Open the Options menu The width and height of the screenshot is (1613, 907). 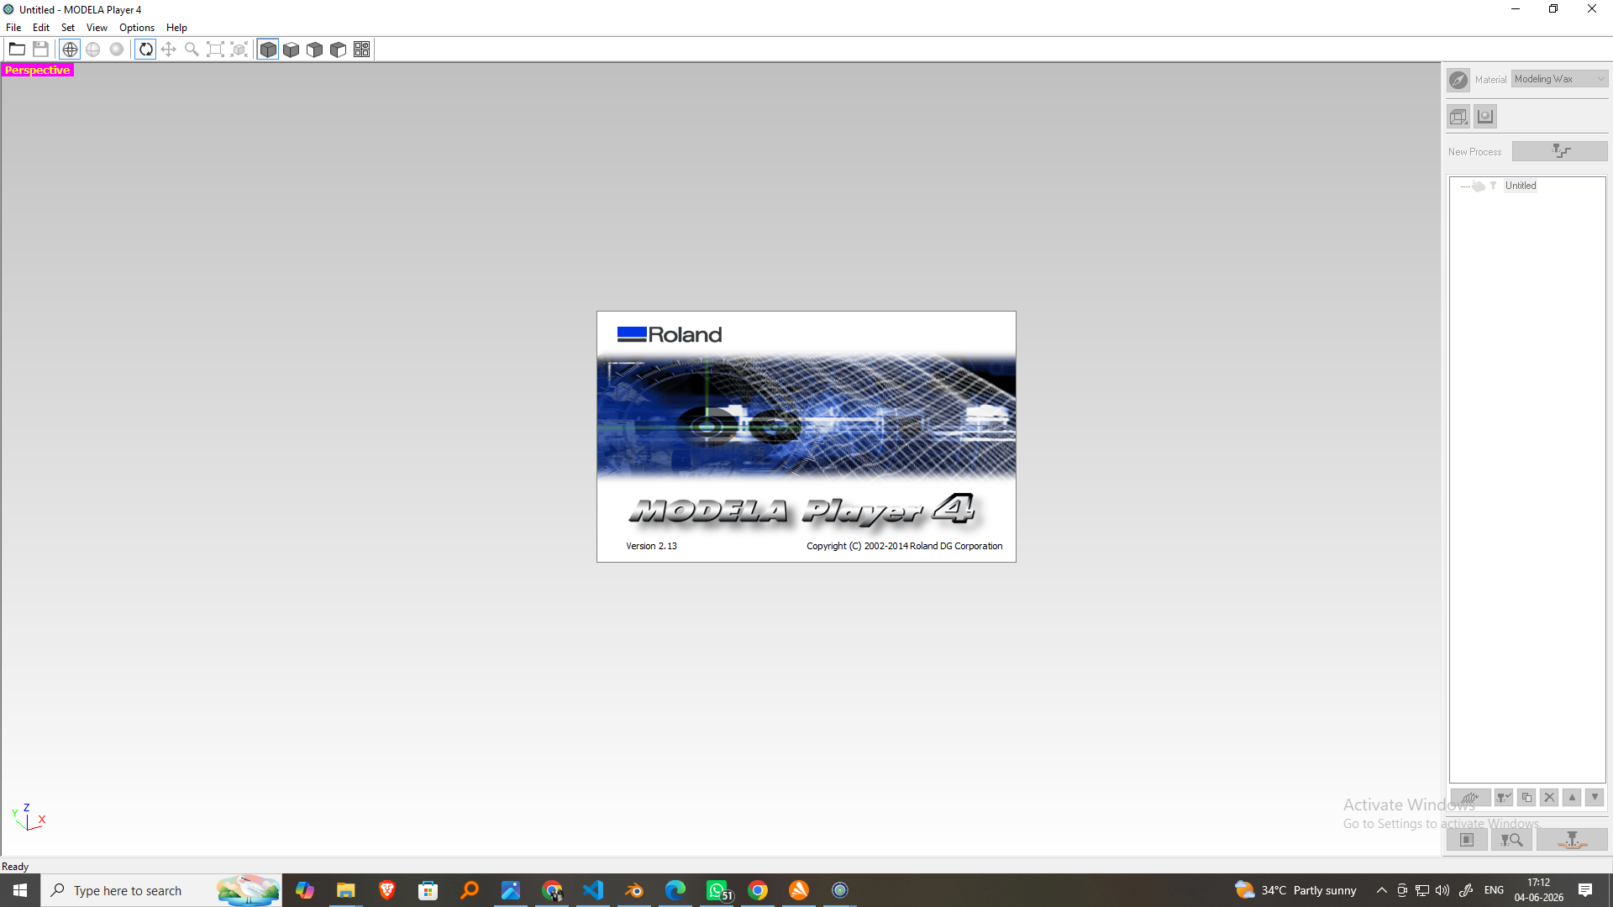137,28
